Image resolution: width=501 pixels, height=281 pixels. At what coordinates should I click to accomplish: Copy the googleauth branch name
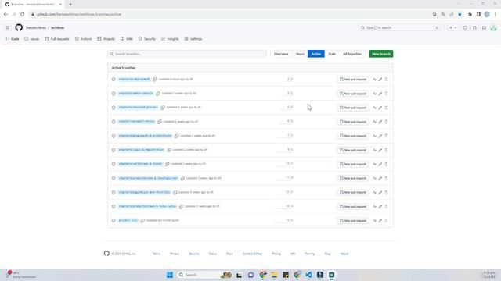coord(176,136)
